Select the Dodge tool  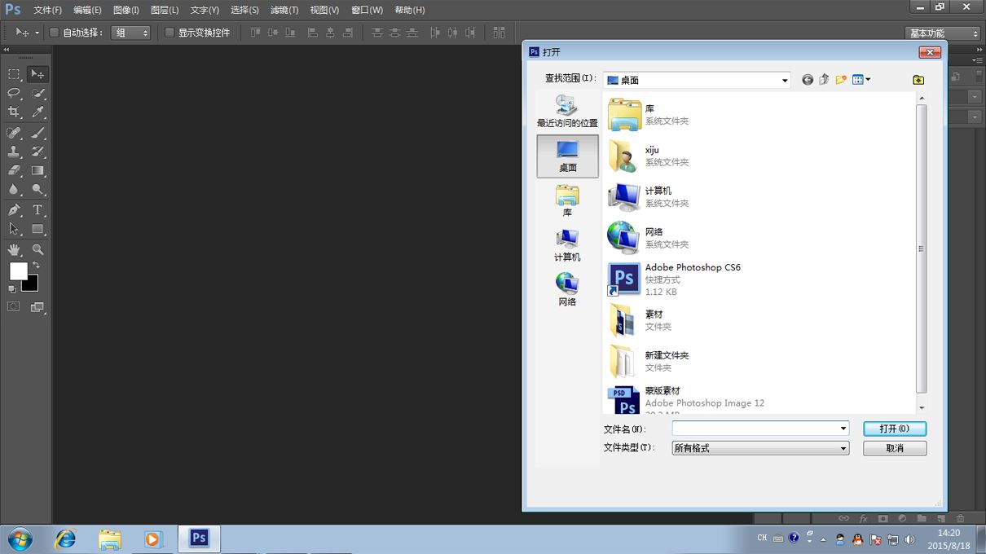click(x=37, y=189)
